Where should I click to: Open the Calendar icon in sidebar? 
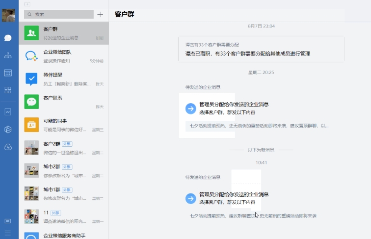click(x=8, y=73)
